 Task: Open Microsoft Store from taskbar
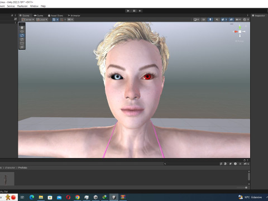pyautogui.click(x=50, y=197)
